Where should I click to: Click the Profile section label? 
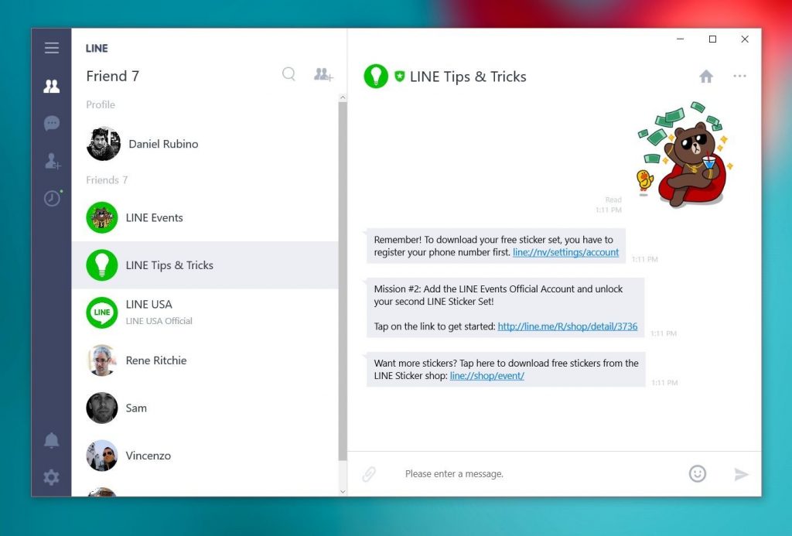click(x=101, y=104)
